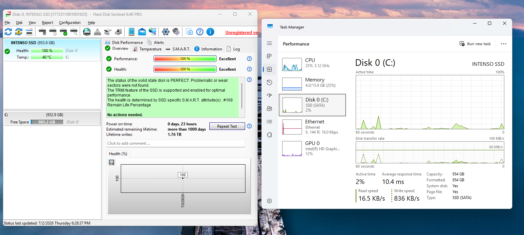
Task: Select Disk 0 (C:) in the Performance list
Action: (x=312, y=105)
